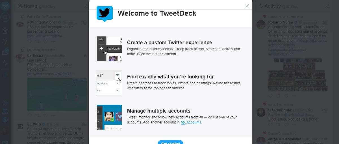
Task: Select the Home icon in the sidebar
Action: coord(5,31)
